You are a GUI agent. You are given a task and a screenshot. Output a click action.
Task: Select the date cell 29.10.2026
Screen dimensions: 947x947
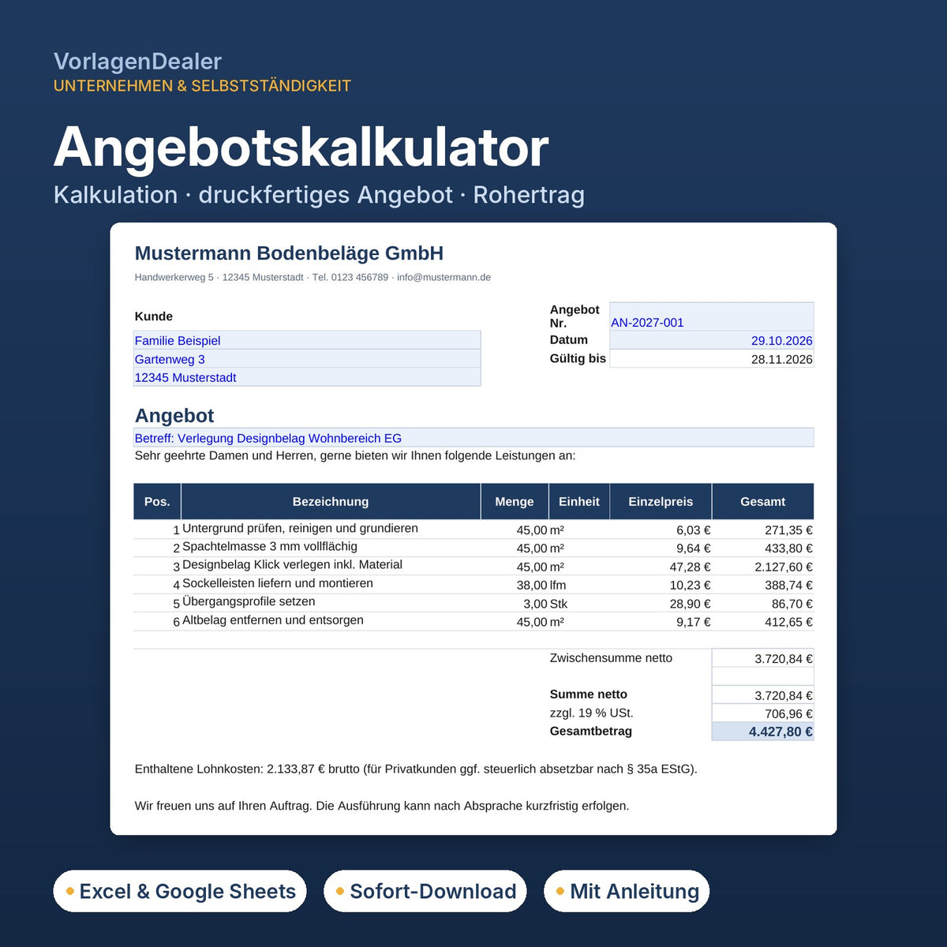coord(712,340)
